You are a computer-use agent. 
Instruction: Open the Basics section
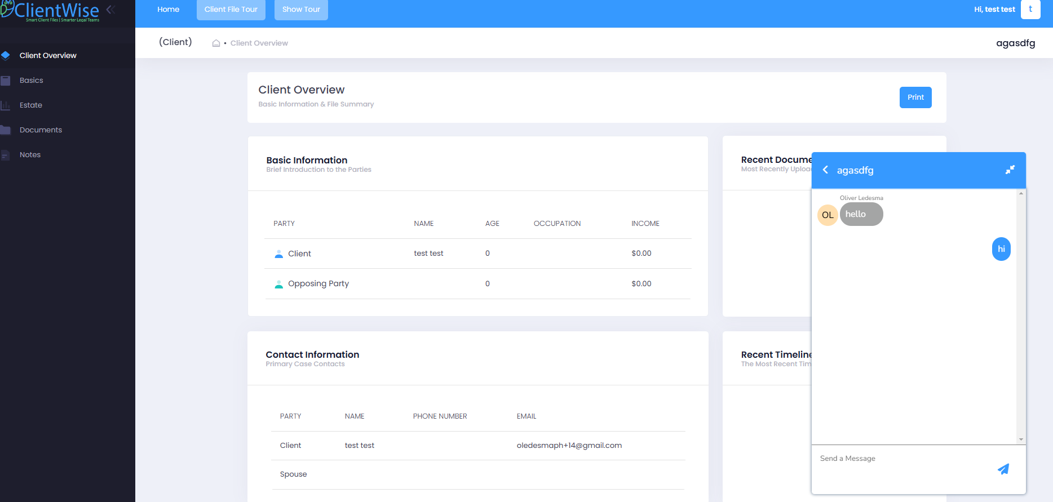click(x=32, y=81)
